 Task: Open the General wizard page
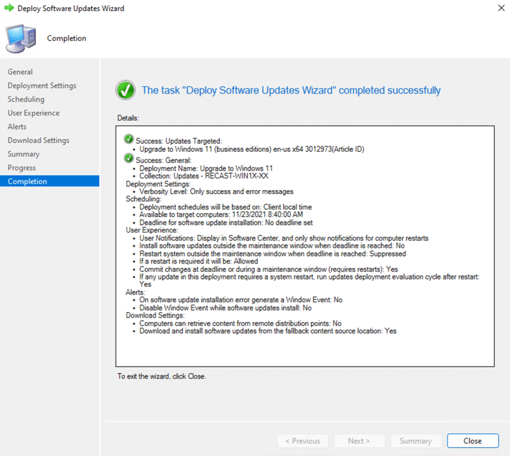coord(20,72)
